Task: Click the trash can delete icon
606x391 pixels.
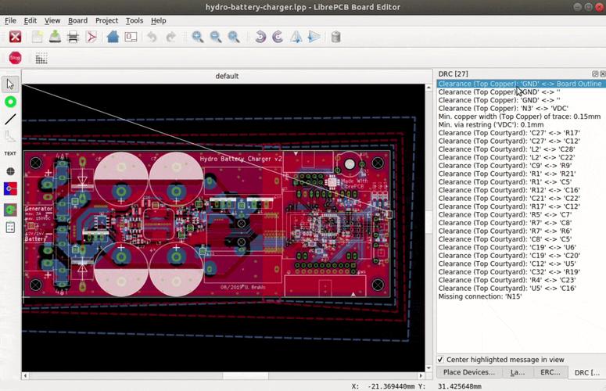Action: (336, 37)
